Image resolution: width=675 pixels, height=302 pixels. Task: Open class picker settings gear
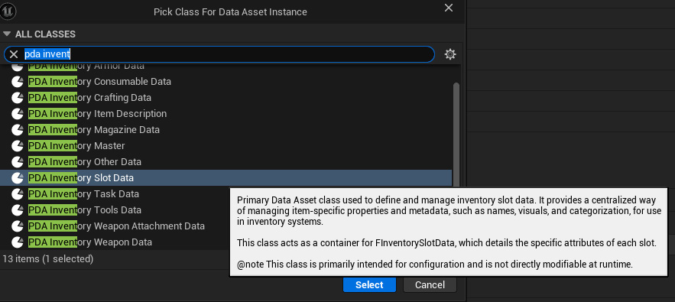click(449, 54)
